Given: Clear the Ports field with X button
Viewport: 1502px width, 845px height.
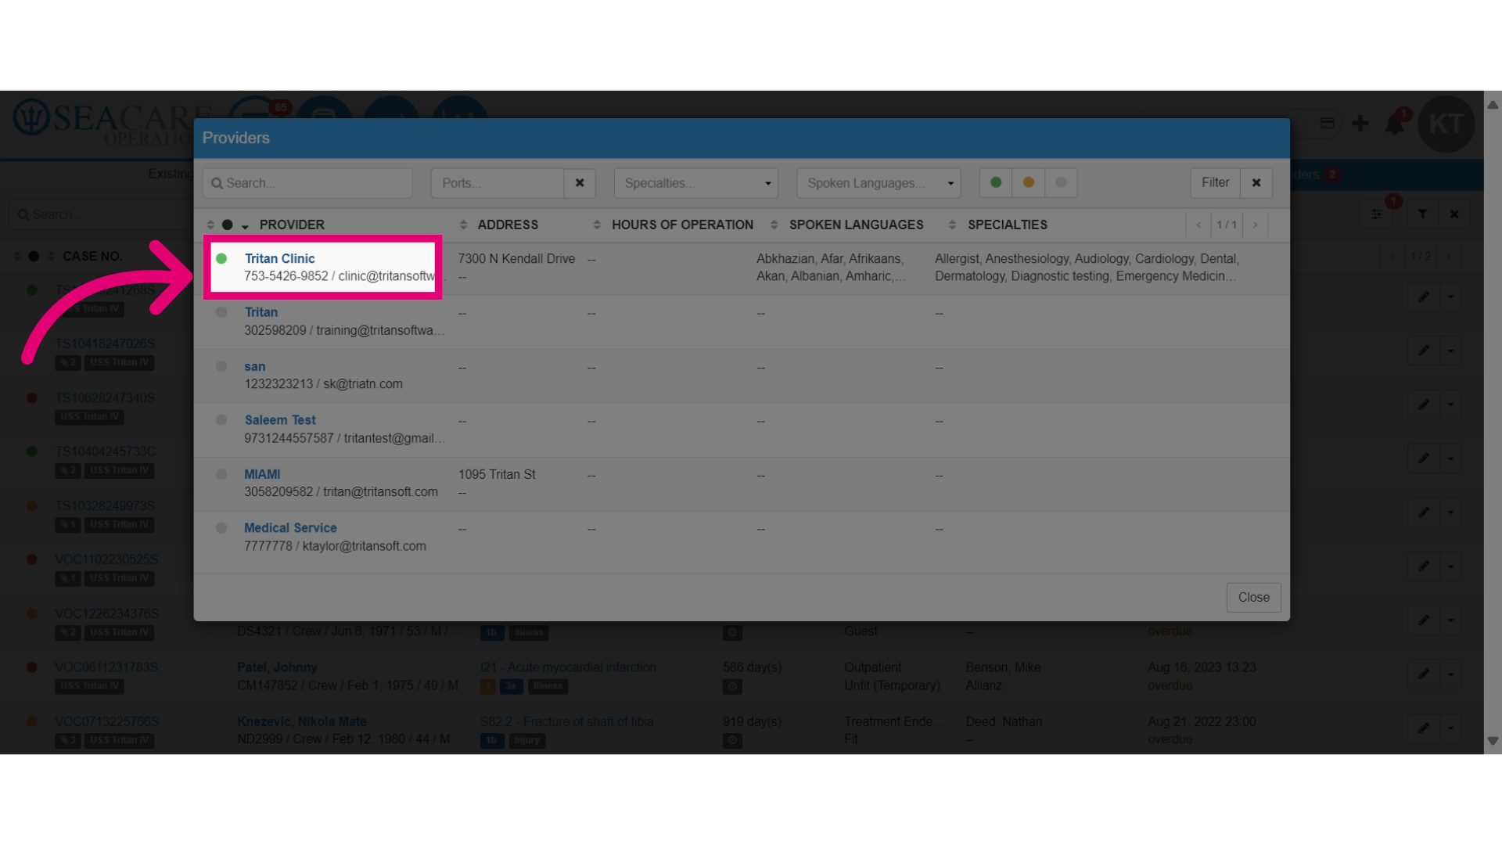Looking at the screenshot, I should click(x=580, y=182).
